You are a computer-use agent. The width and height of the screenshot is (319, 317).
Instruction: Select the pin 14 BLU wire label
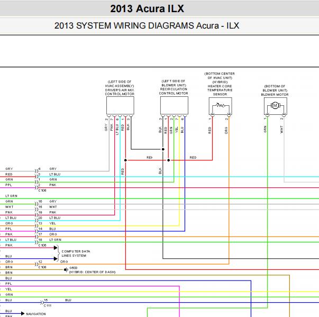click(52, 229)
